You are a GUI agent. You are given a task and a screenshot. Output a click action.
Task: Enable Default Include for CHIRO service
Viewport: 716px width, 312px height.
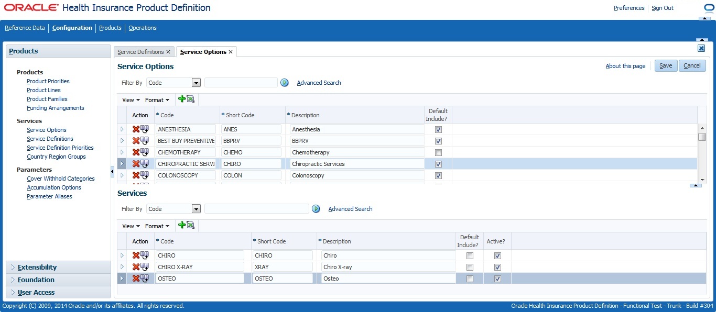pyautogui.click(x=470, y=255)
